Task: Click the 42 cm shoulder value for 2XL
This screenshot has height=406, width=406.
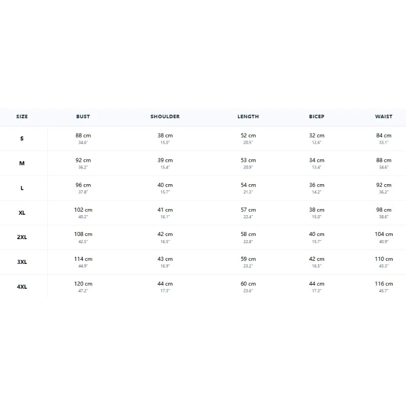Action: click(165, 234)
